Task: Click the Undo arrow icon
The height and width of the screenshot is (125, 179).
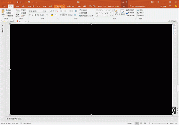Action: (21, 2)
